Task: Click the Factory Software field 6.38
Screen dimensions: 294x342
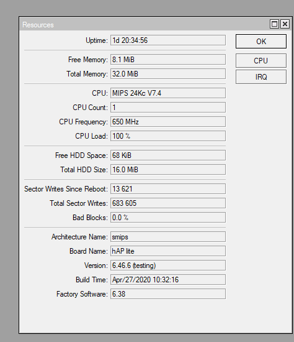Action: (168, 293)
